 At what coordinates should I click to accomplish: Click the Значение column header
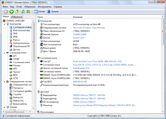[x=105, y=17]
